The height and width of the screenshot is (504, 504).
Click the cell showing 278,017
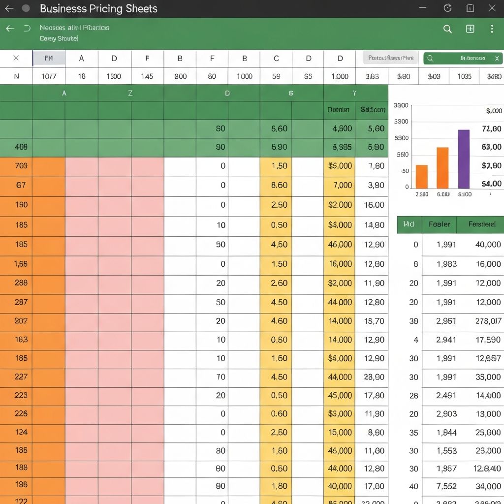[x=481, y=321]
